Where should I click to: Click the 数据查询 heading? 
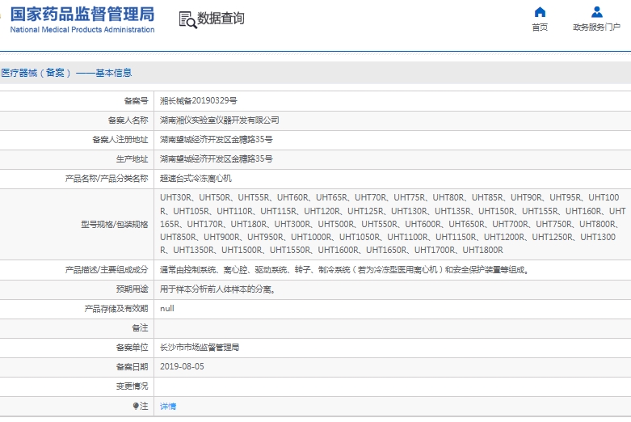221,19
